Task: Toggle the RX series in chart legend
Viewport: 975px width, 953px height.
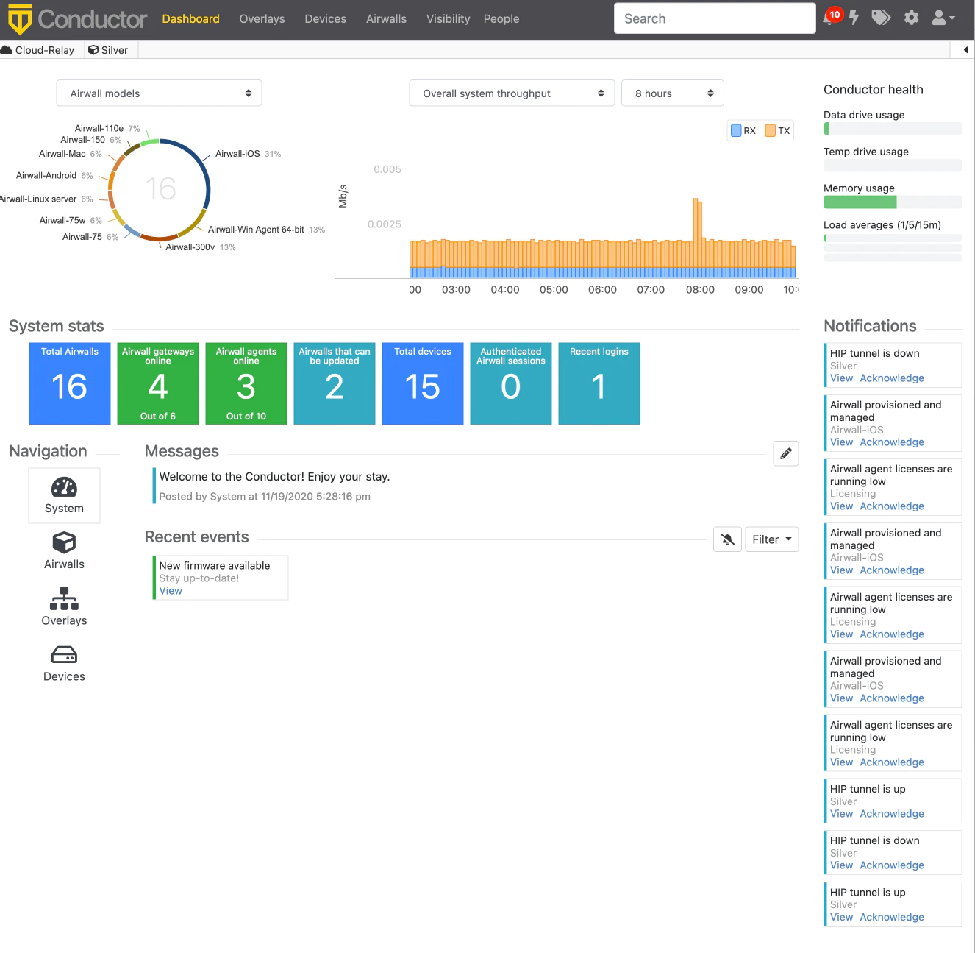Action: (x=743, y=130)
